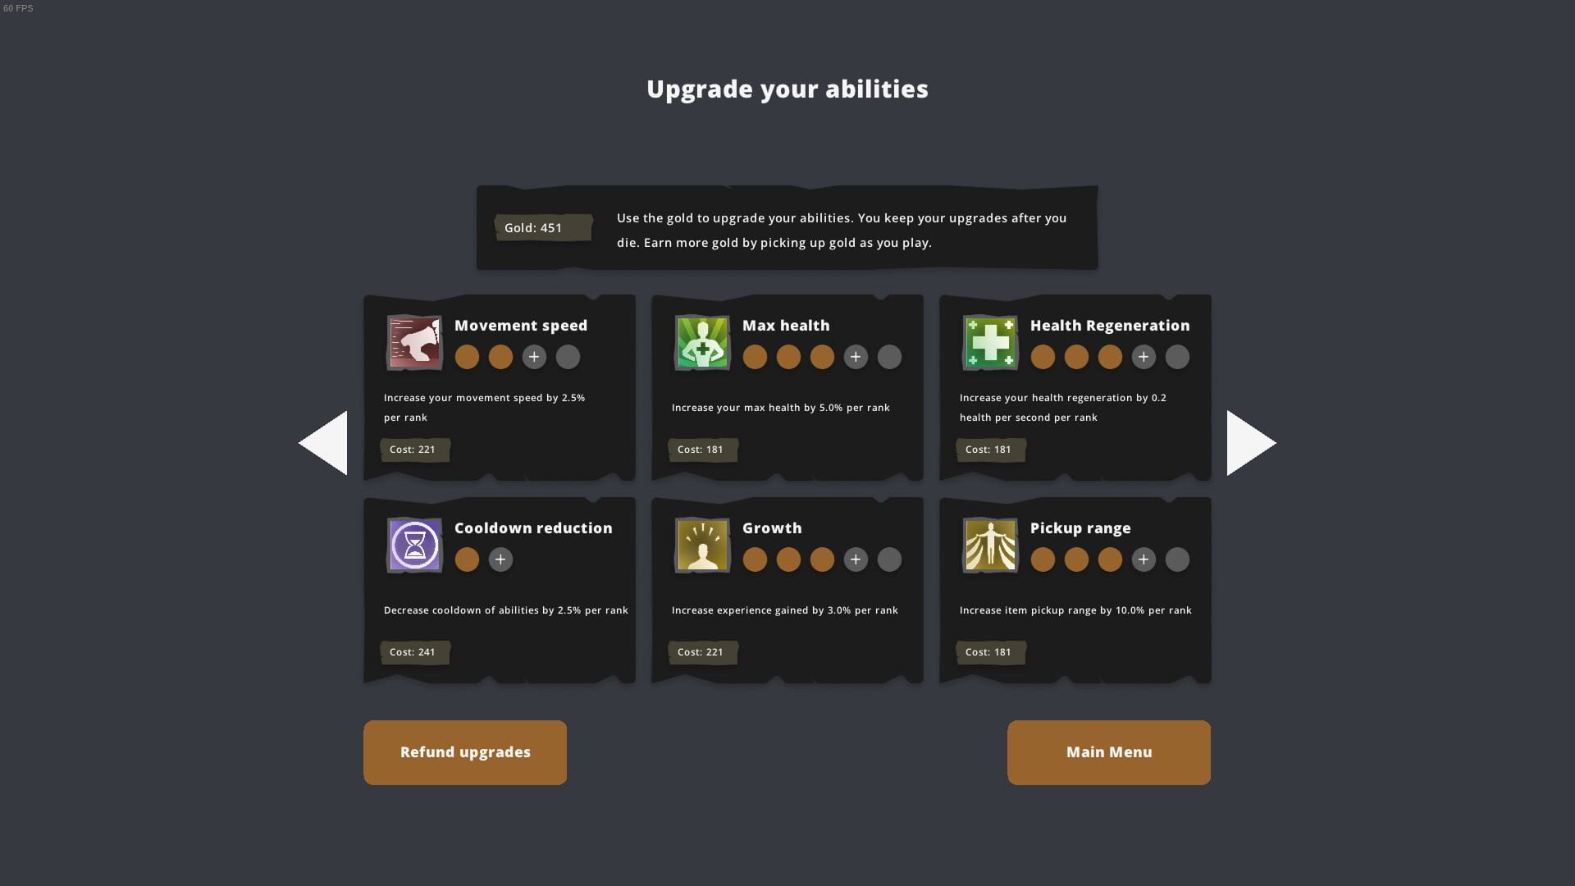Add a Cooldown reduction rank
Image resolution: width=1575 pixels, height=886 pixels.
[x=500, y=559]
